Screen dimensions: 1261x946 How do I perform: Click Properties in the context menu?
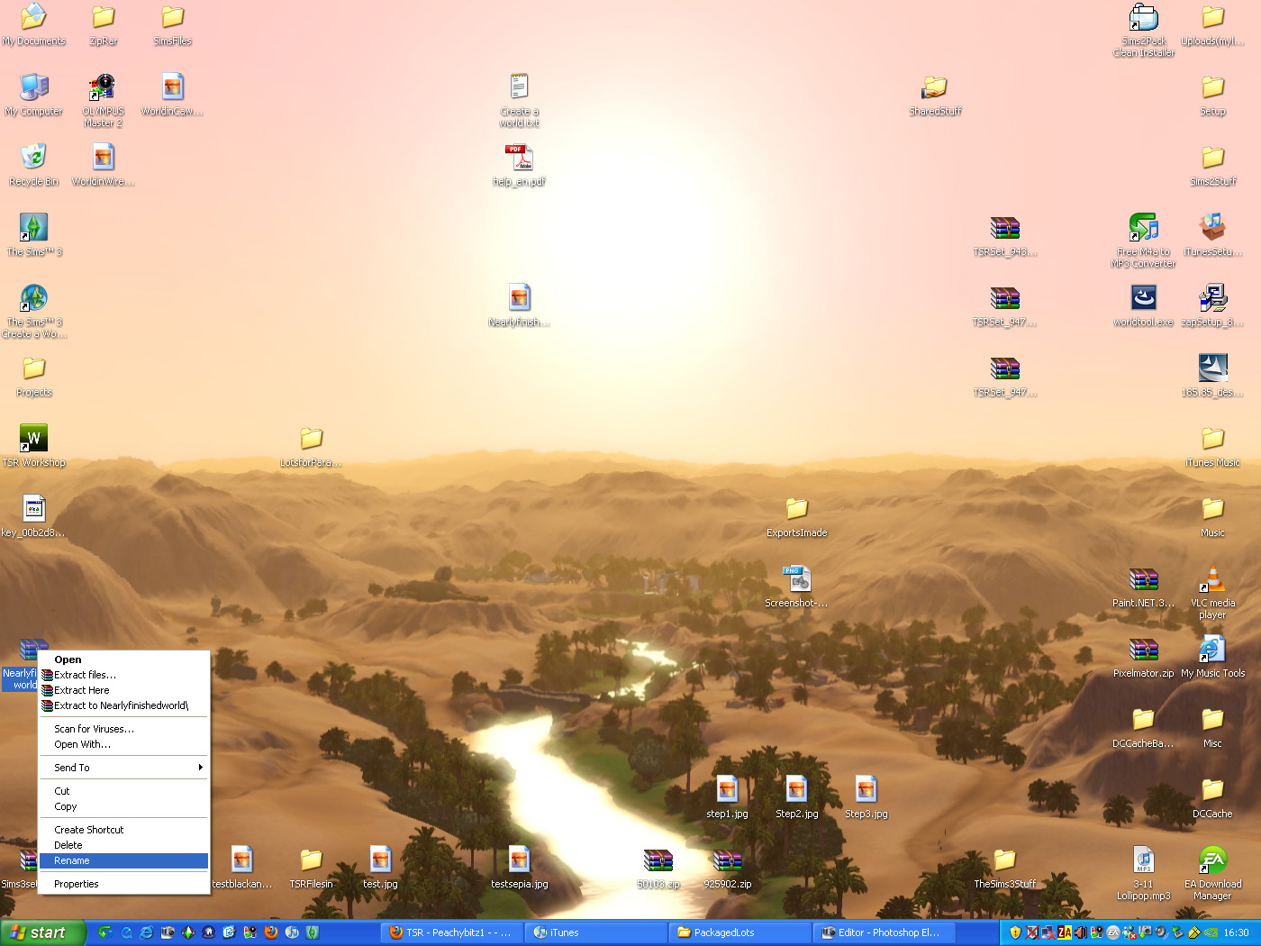[x=77, y=885]
